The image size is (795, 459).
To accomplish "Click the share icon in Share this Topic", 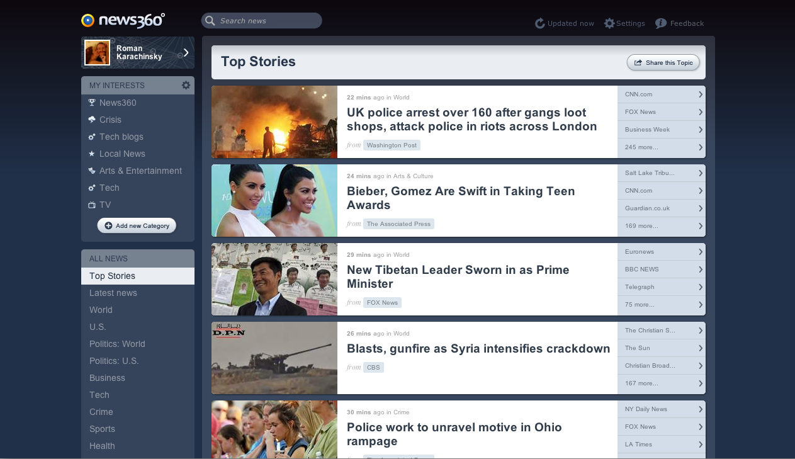I will pyautogui.click(x=638, y=62).
